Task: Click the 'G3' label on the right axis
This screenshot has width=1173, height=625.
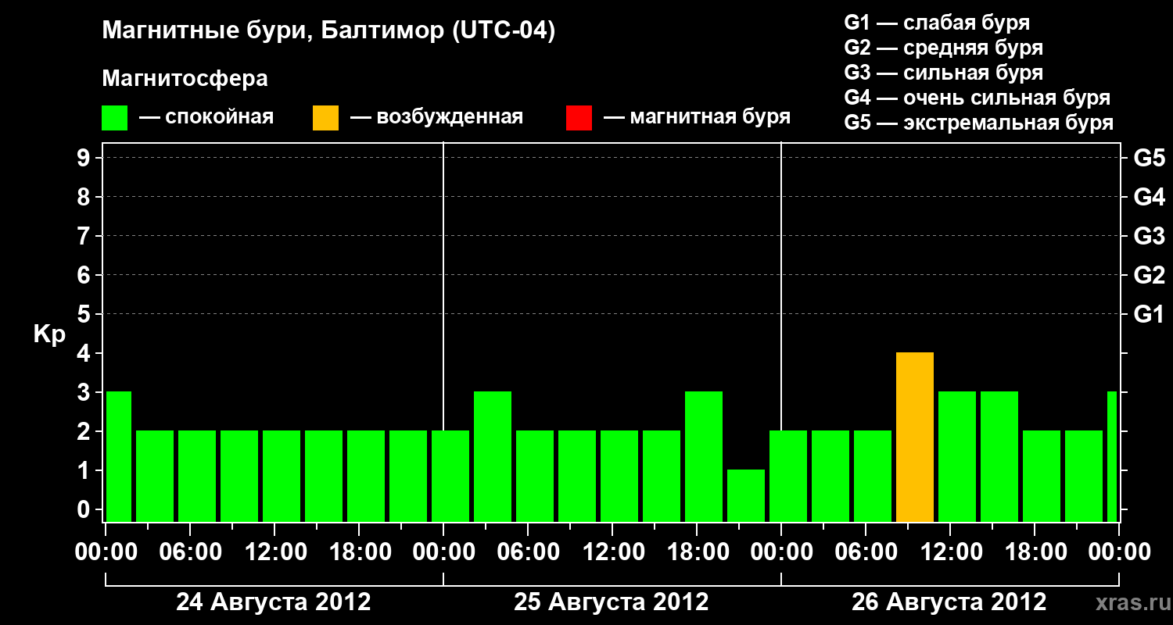Action: pos(1150,236)
